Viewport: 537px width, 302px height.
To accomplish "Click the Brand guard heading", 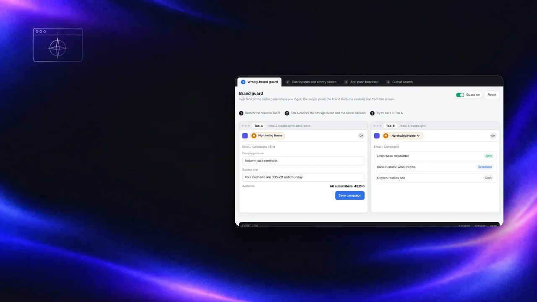I will pyautogui.click(x=251, y=94).
